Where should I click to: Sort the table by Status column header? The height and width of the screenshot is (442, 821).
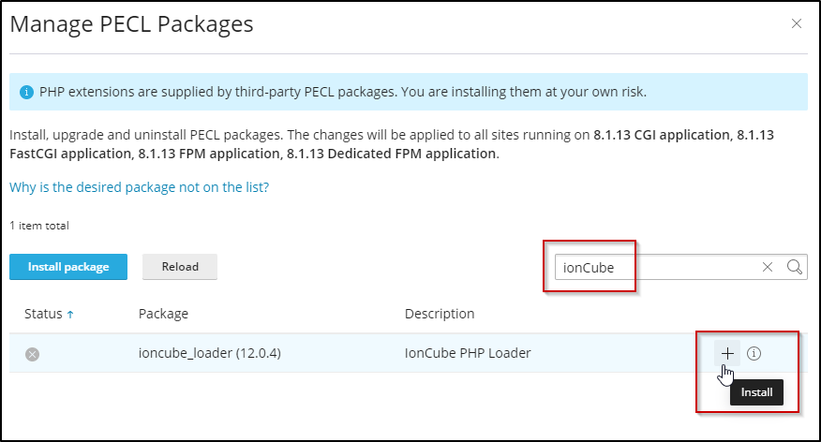coord(42,314)
